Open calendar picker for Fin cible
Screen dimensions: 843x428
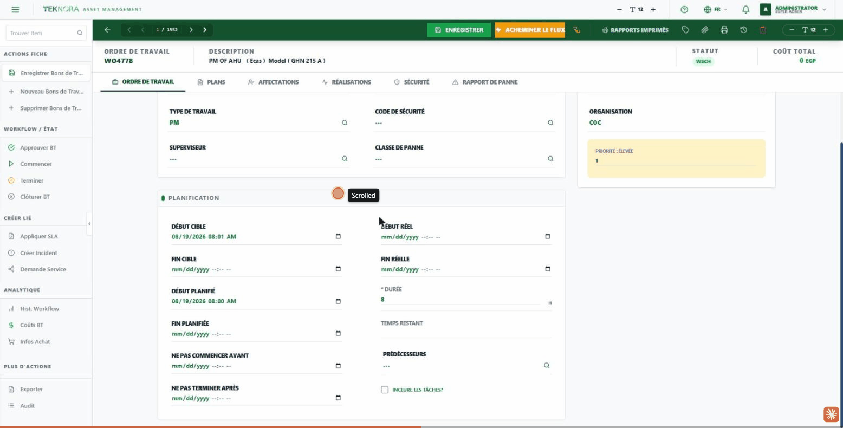click(x=339, y=269)
